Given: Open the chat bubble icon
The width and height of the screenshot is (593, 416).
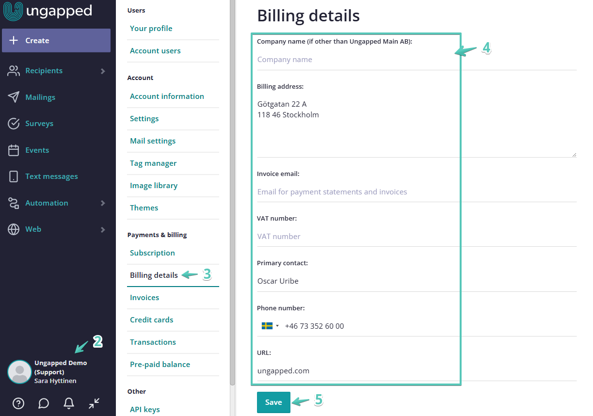Looking at the screenshot, I should click(44, 403).
